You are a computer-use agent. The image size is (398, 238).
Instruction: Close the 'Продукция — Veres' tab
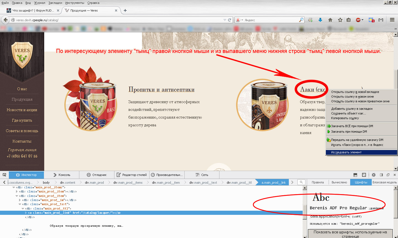(116, 10)
